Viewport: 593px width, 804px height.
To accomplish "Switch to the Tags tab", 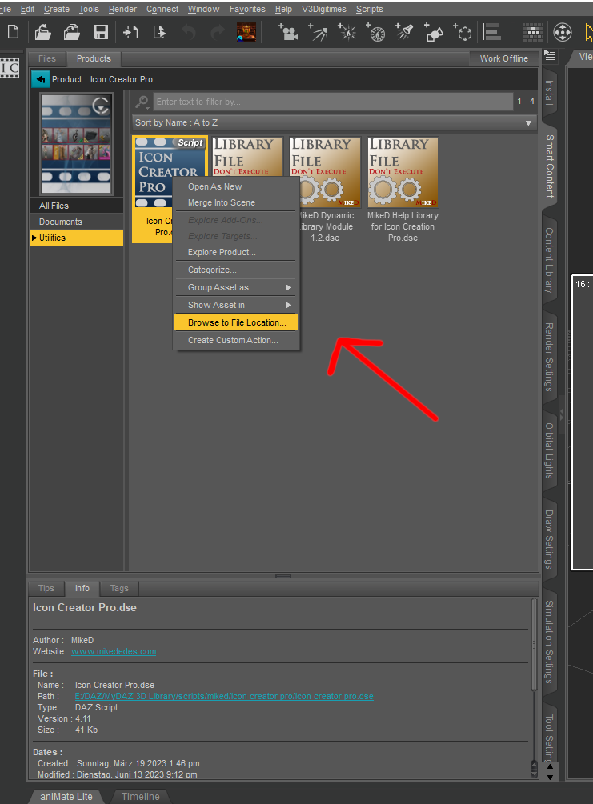I will [119, 588].
